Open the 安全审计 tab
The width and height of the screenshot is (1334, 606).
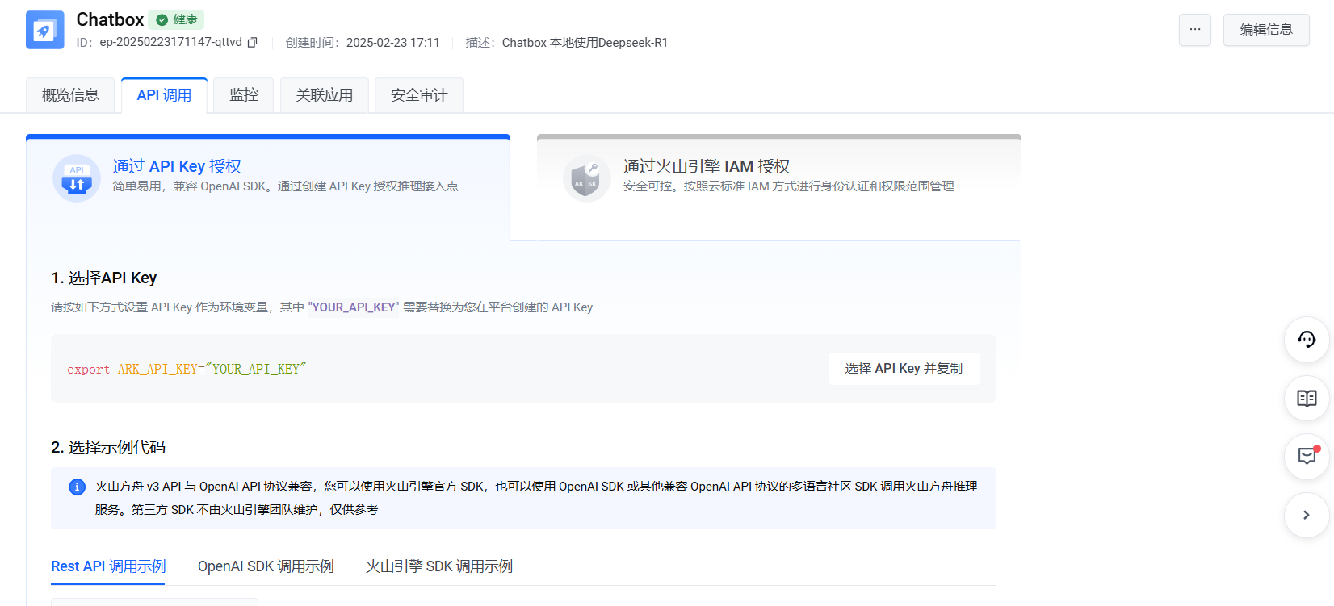click(x=419, y=95)
